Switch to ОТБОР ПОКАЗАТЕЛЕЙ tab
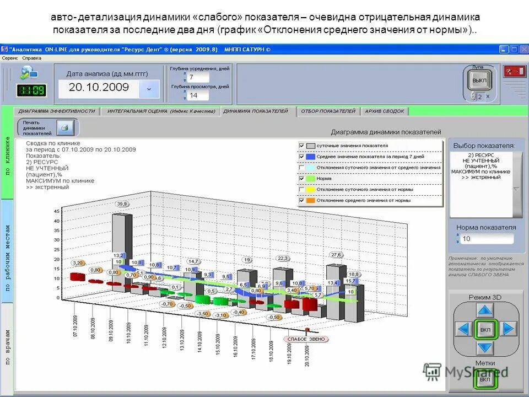The width and height of the screenshot is (529, 397). pyautogui.click(x=328, y=111)
